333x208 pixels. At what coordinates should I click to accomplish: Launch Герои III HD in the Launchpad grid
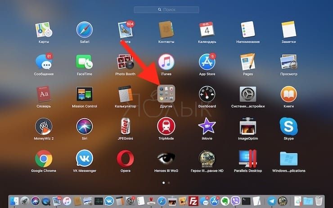(207, 159)
